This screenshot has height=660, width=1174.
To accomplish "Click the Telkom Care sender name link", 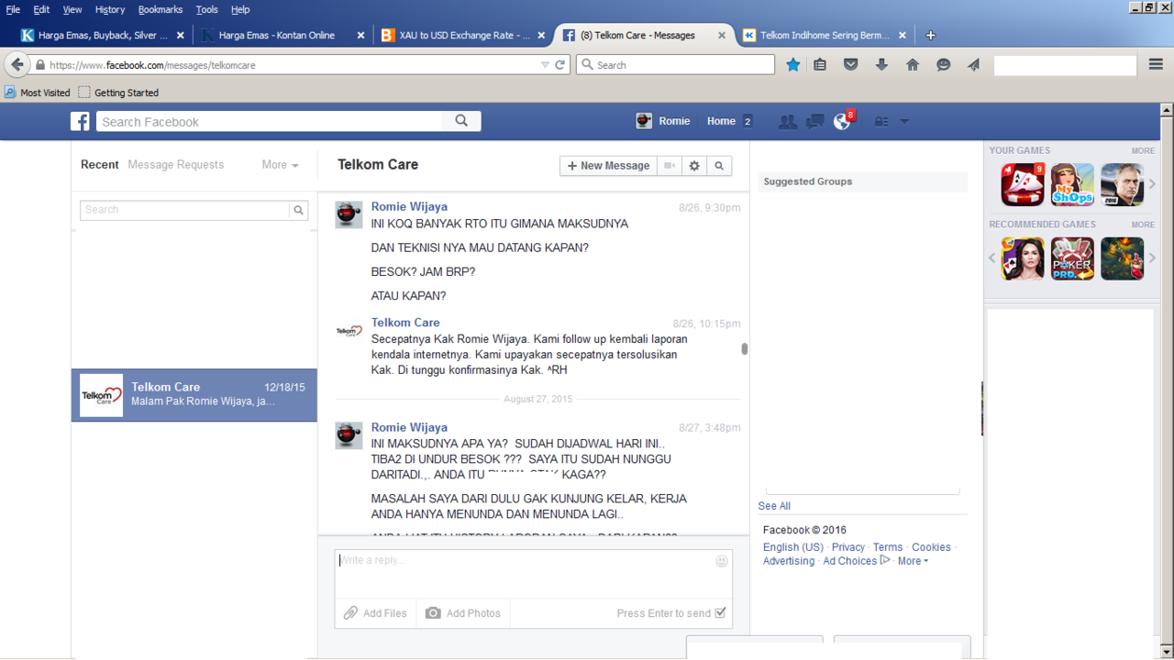I will coord(405,323).
